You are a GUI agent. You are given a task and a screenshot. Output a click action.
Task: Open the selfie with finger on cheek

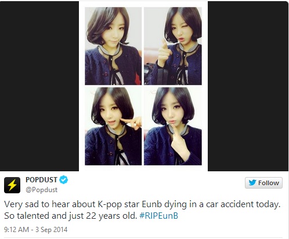click(x=113, y=126)
